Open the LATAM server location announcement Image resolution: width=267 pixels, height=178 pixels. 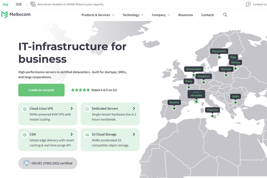coord(71,4)
